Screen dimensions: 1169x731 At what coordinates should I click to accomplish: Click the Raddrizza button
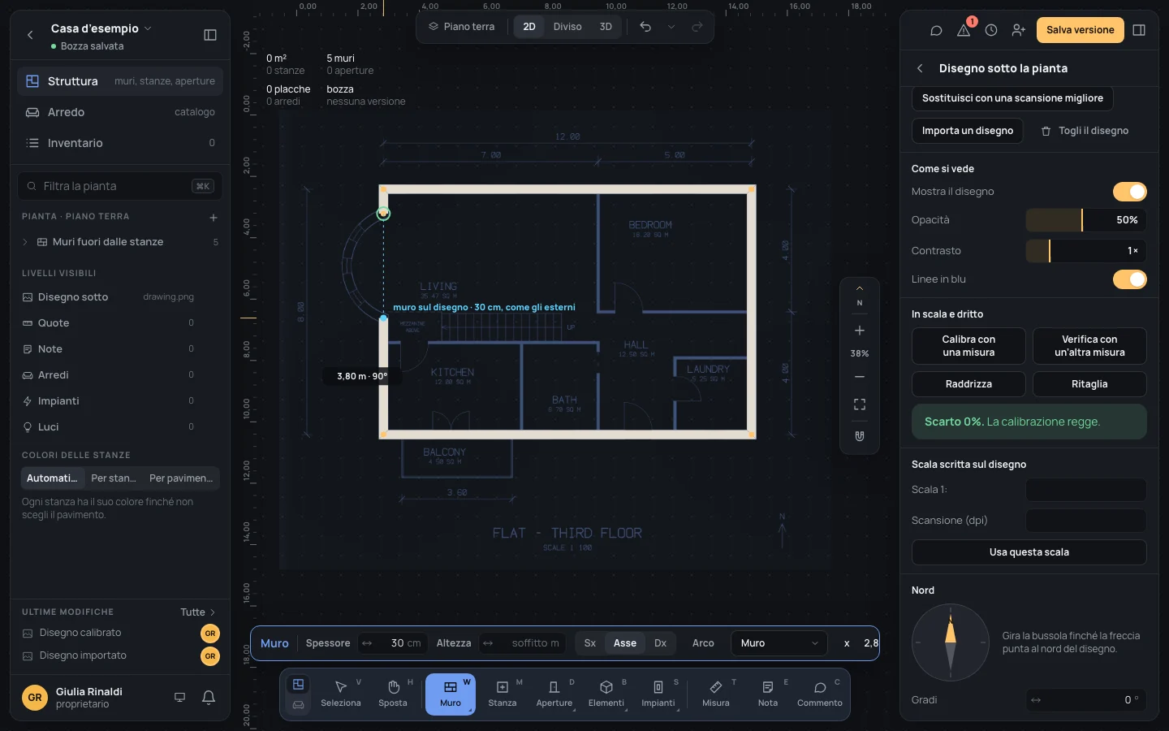click(968, 384)
